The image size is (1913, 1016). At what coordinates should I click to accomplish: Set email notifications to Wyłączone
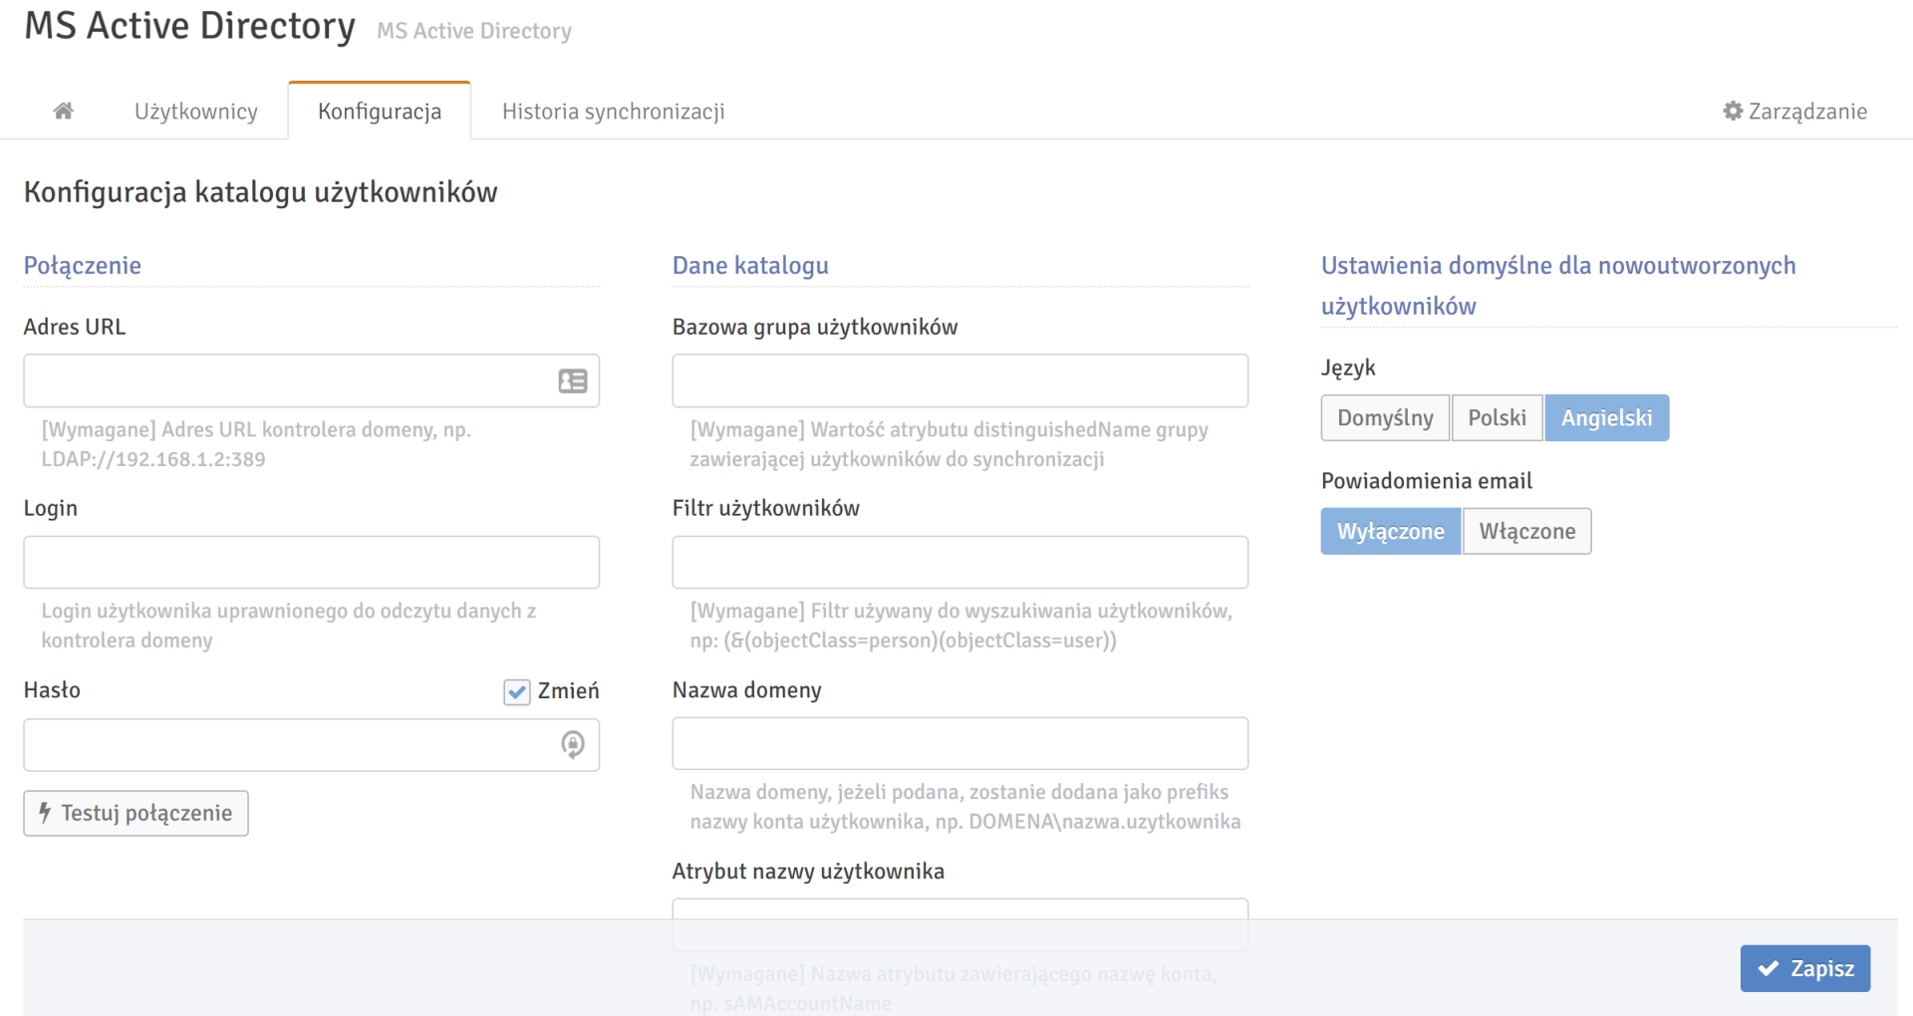click(1391, 531)
